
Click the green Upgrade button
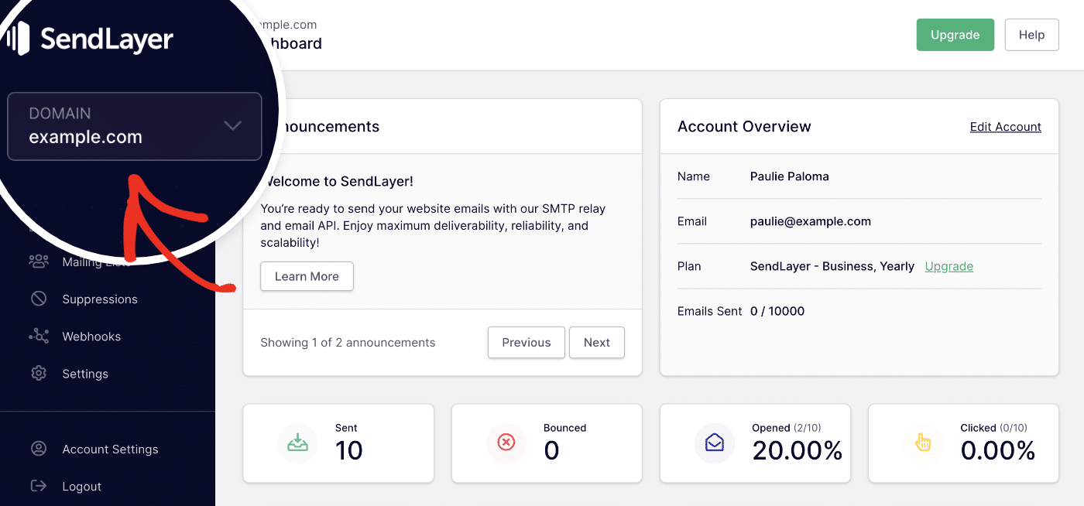(955, 35)
